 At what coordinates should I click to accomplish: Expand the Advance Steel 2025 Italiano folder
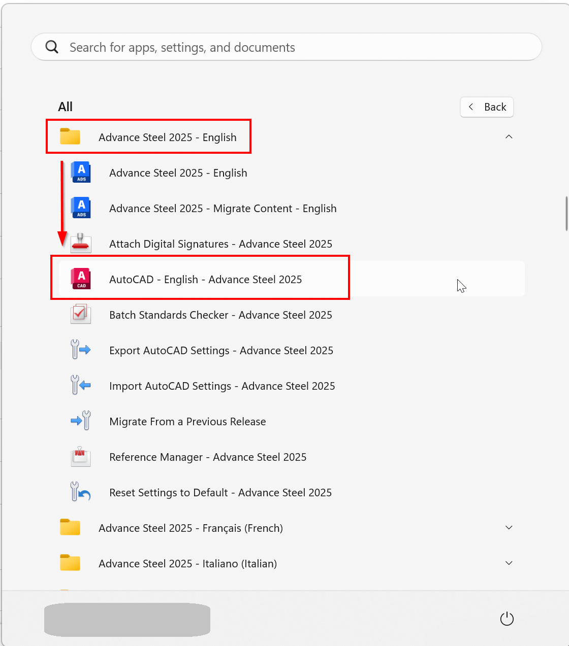pyautogui.click(x=509, y=563)
